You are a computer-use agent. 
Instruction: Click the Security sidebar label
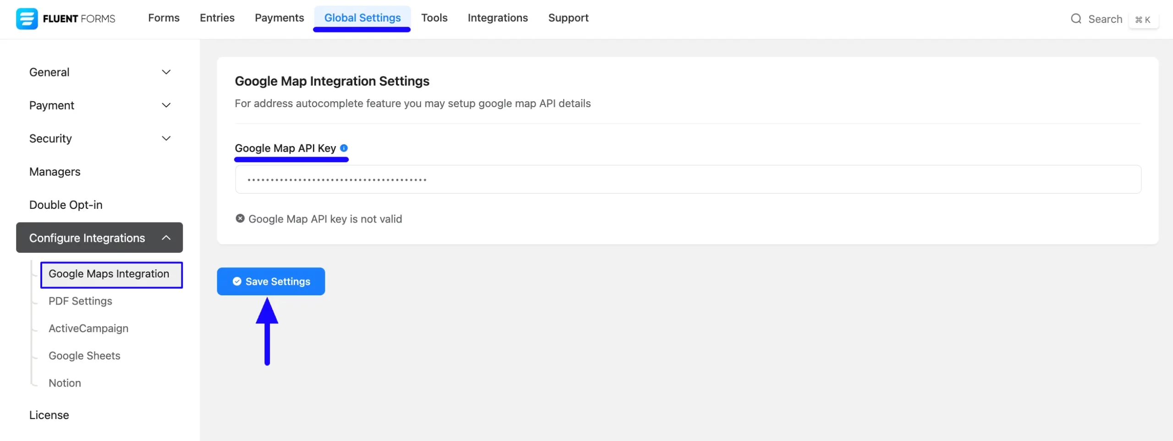(50, 138)
